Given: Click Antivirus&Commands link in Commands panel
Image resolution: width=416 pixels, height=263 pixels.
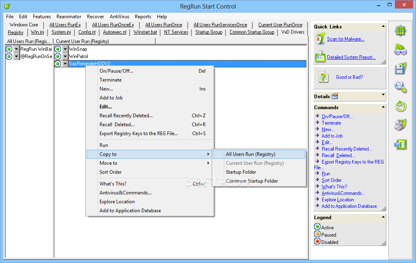Looking at the screenshot, I should (x=343, y=193).
